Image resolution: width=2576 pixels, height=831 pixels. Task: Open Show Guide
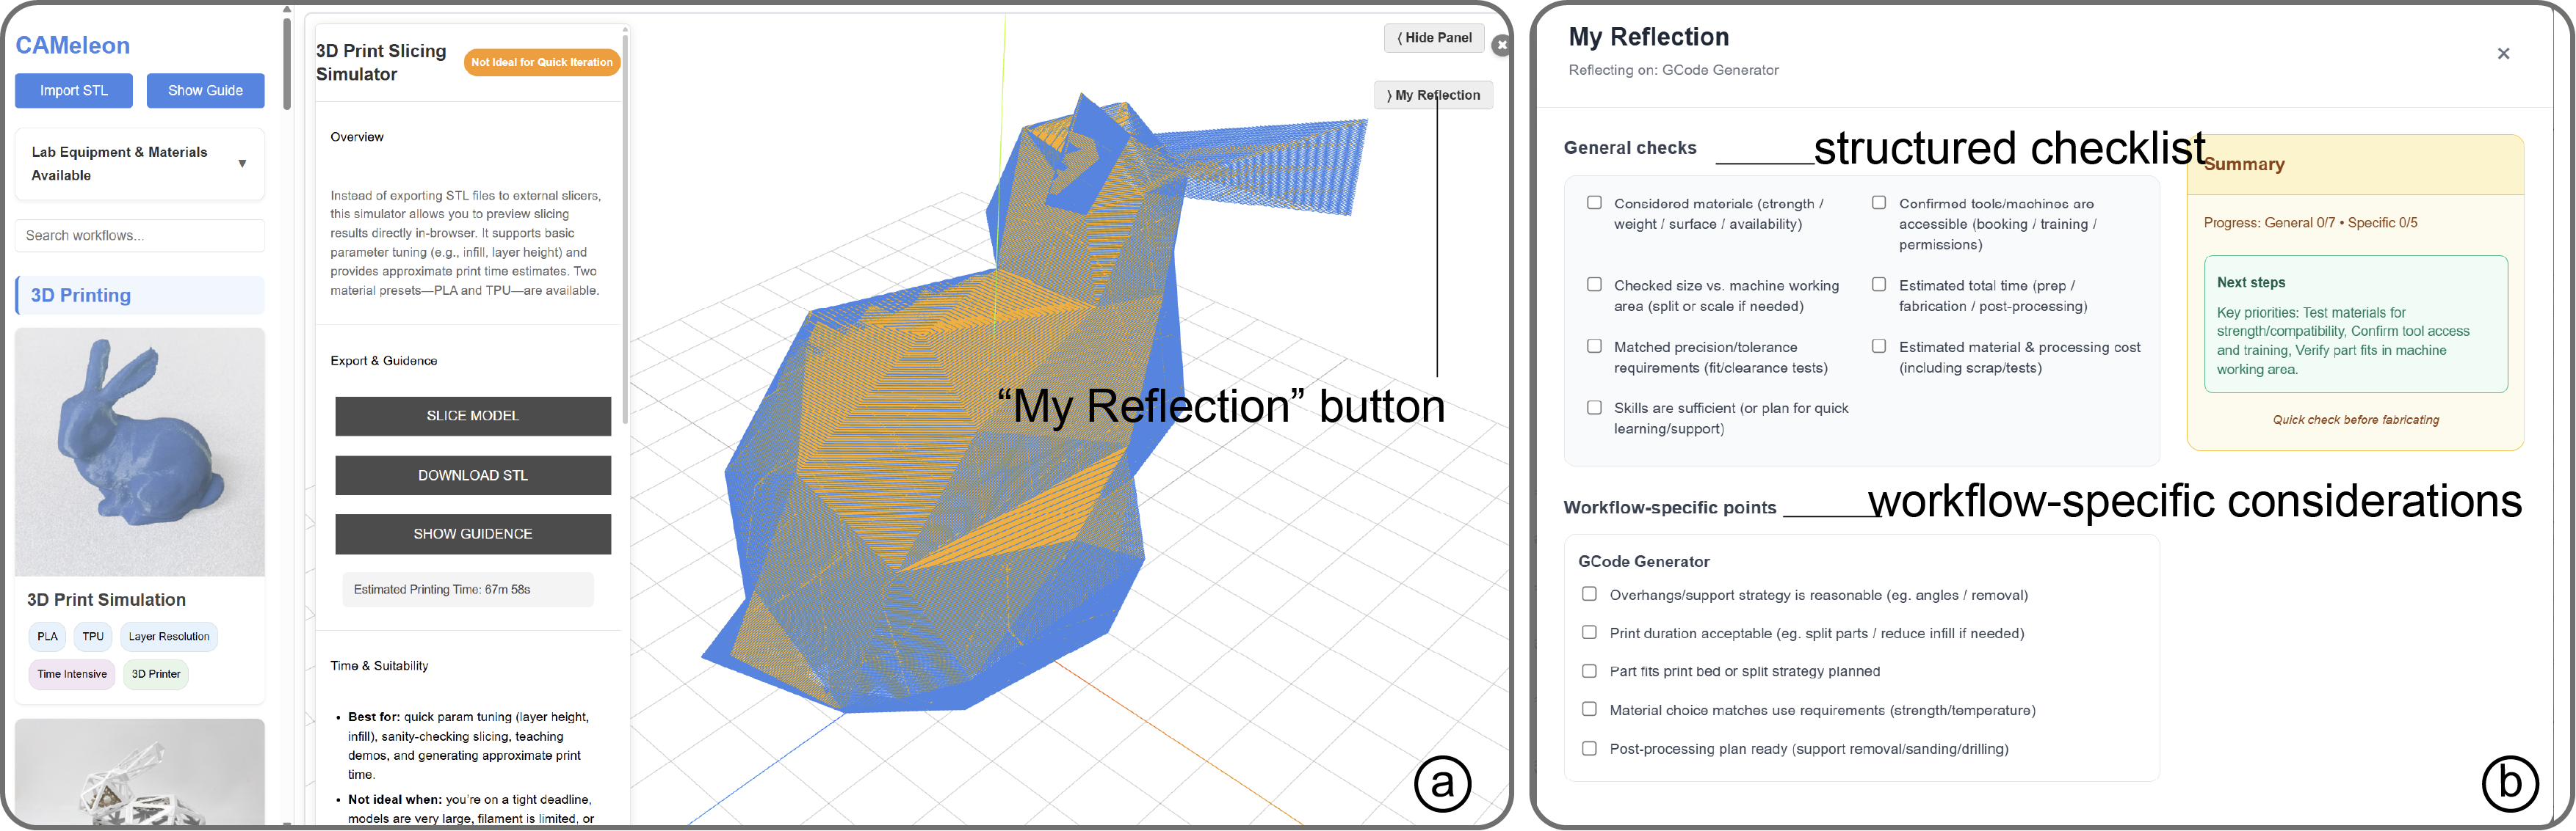pos(205,90)
